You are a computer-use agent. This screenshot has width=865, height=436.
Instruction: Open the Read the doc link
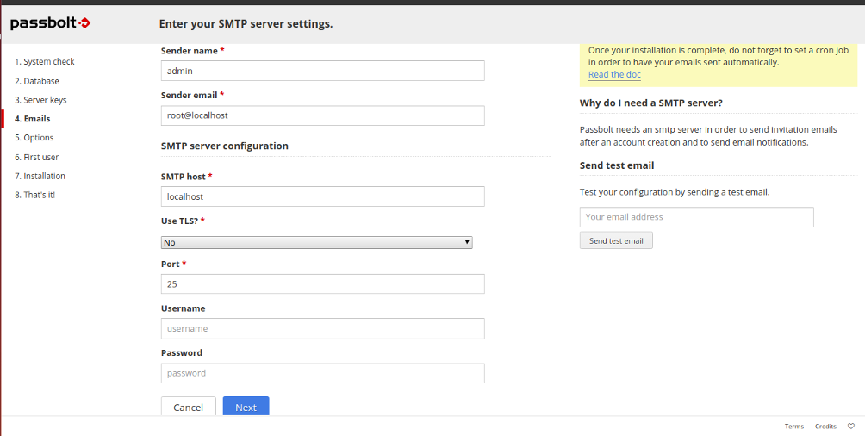coord(614,74)
